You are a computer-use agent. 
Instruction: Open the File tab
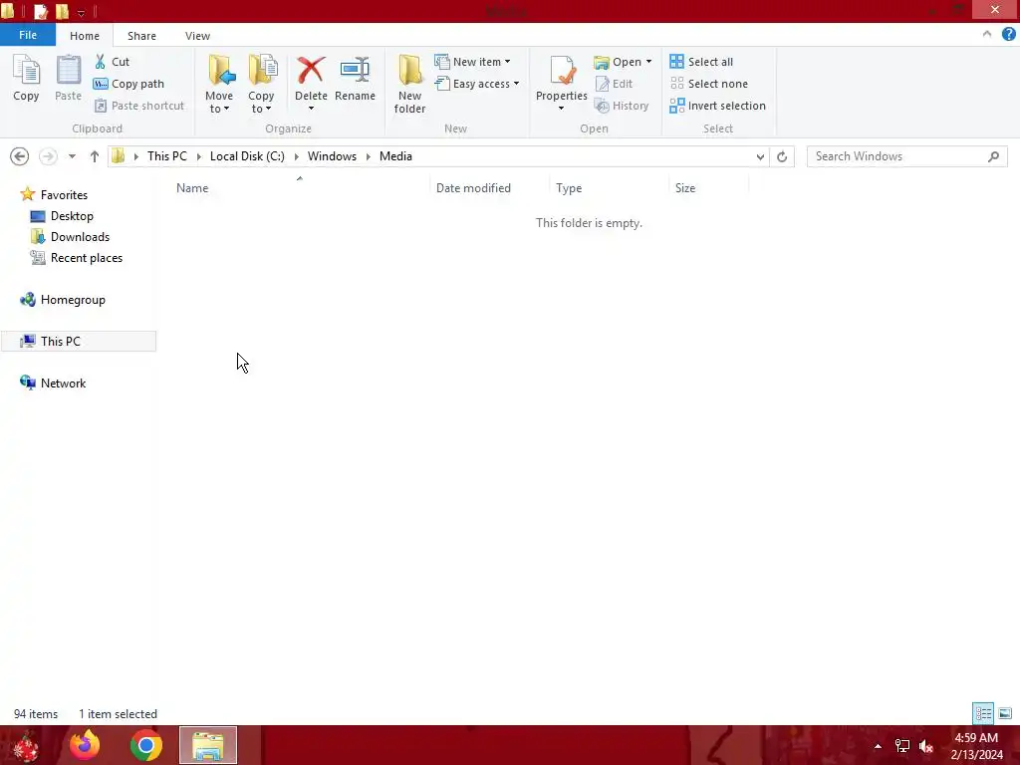click(x=28, y=35)
